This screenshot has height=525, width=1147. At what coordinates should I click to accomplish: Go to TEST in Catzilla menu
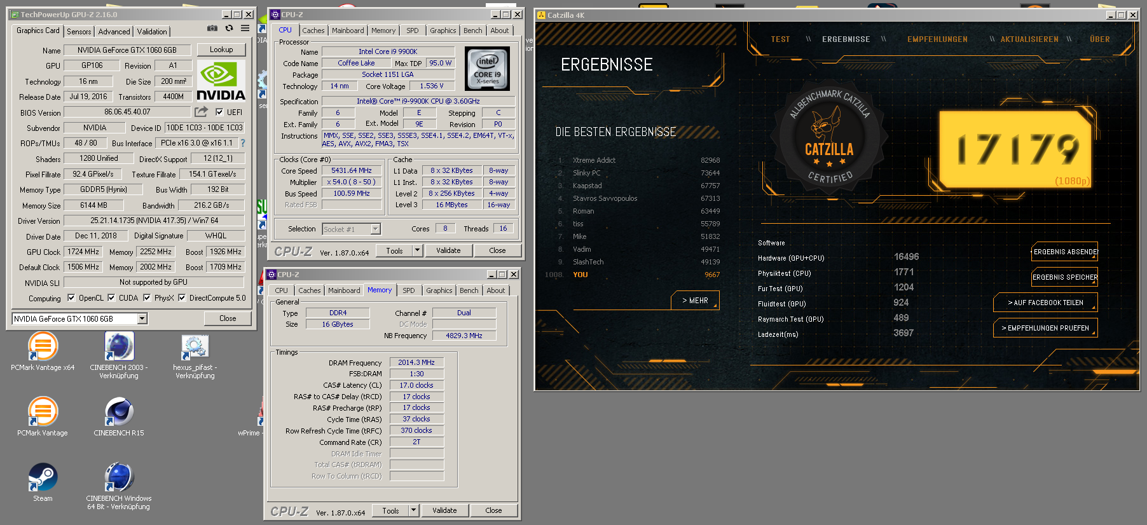[780, 39]
